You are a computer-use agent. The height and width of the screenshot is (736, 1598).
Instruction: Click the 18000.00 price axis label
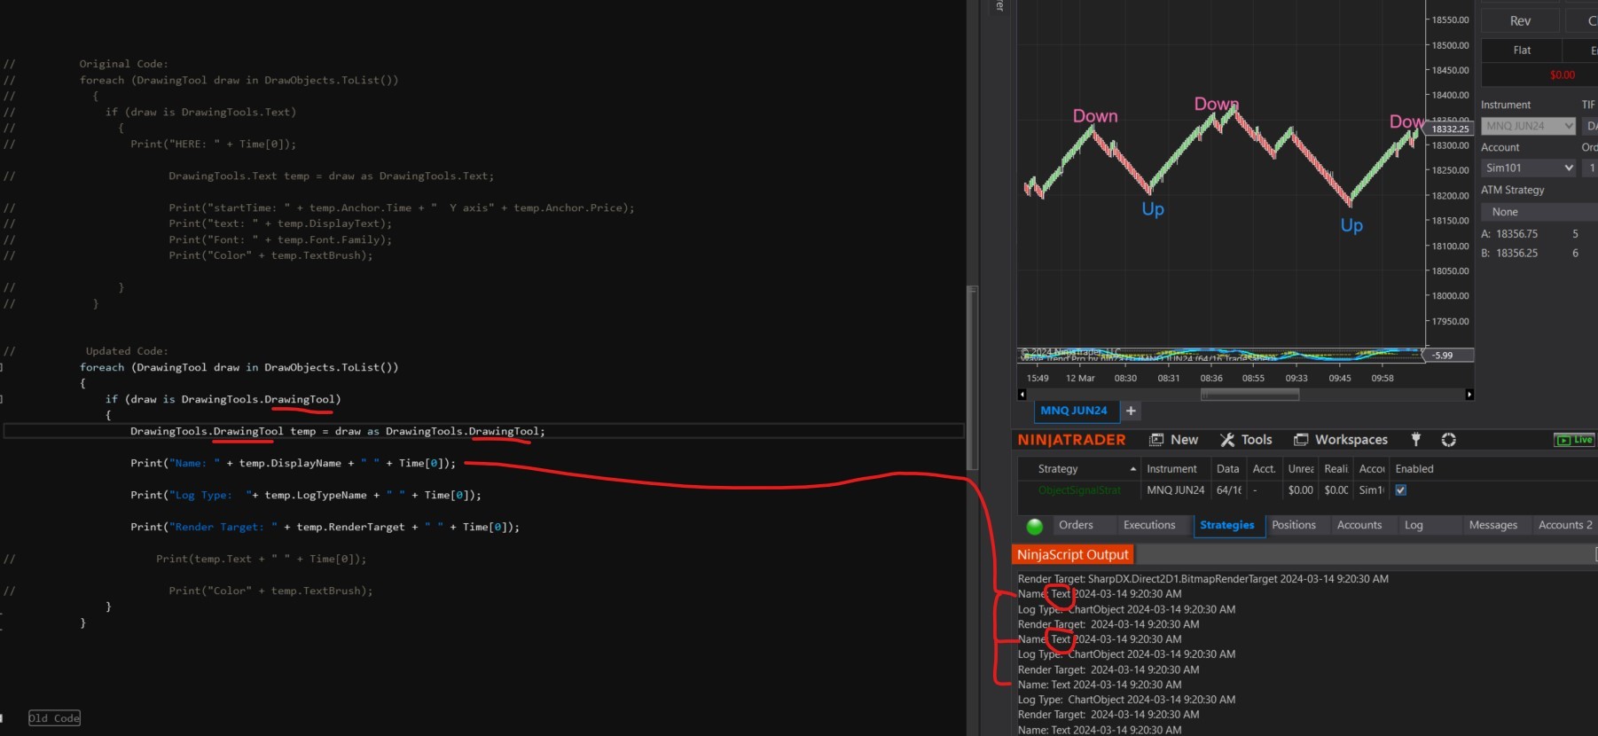pyautogui.click(x=1451, y=296)
